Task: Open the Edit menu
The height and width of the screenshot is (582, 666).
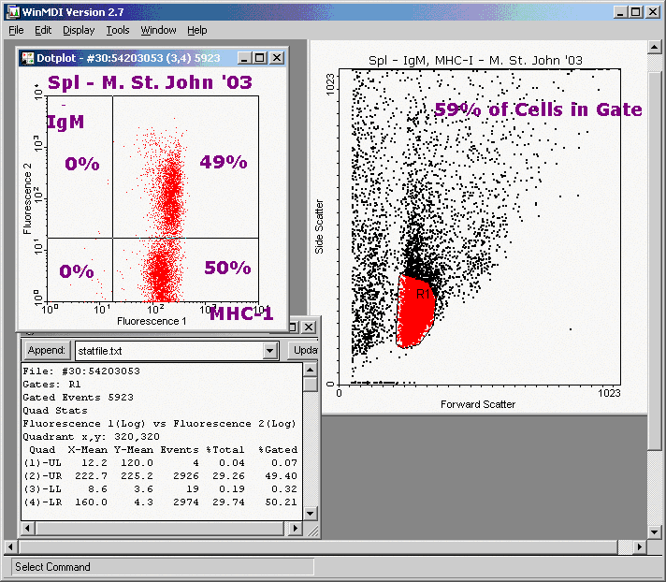Action: 43,30
